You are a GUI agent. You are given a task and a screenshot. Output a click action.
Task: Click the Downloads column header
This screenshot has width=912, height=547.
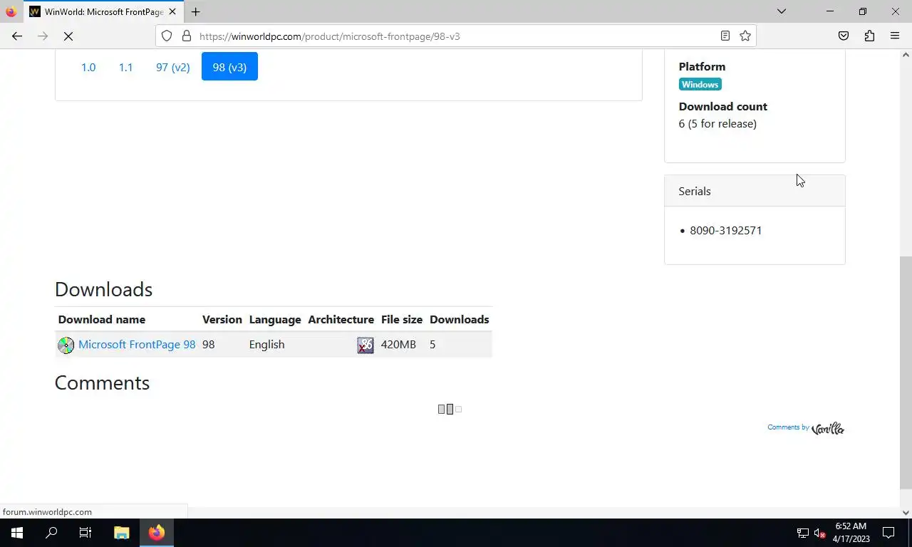point(460,320)
